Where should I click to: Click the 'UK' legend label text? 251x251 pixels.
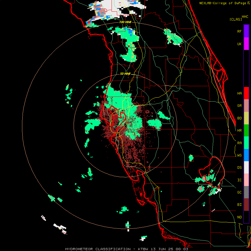[239, 44]
